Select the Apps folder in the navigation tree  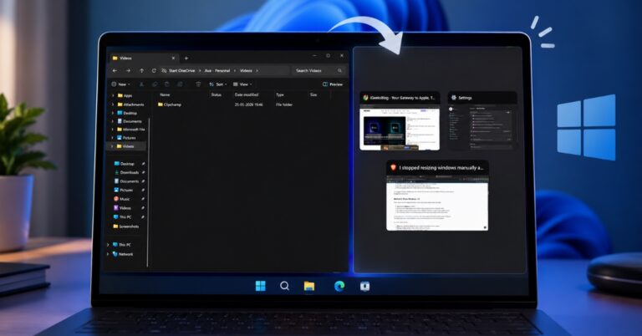tap(125, 95)
